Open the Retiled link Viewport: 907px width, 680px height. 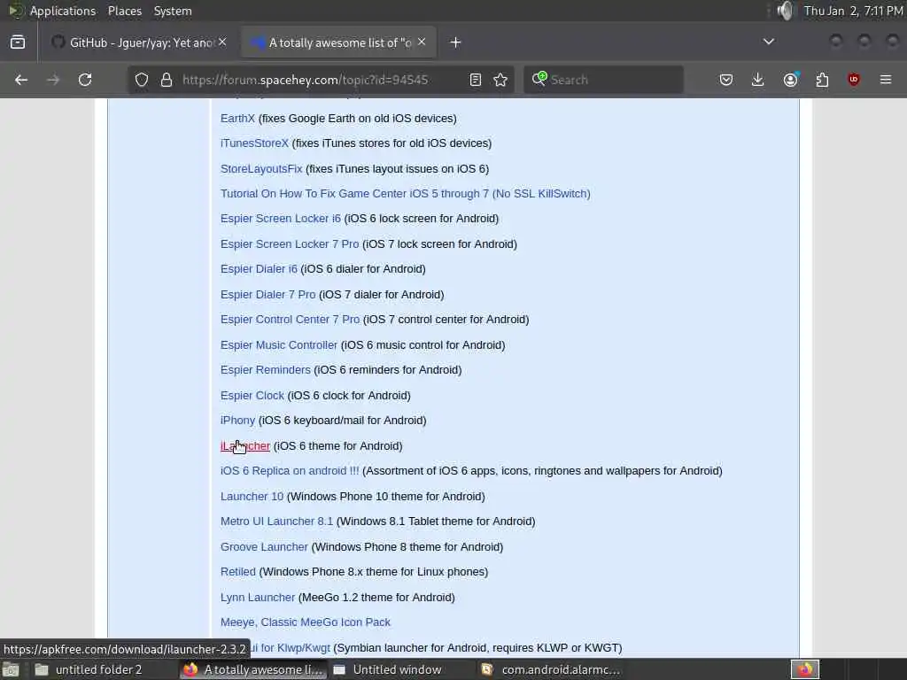click(x=237, y=572)
